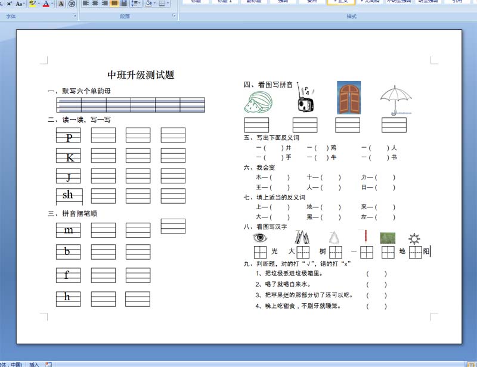Click the heading 八、看图写汉字
The image size is (477, 367).
tap(265, 226)
